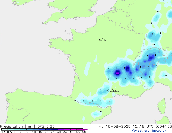Click the "Precipitation [mm]" title text
The width and height of the screenshot is (172, 133).
[17, 126]
